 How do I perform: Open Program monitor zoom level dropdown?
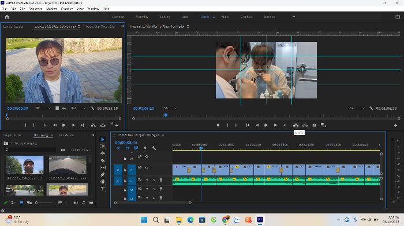coord(169,108)
